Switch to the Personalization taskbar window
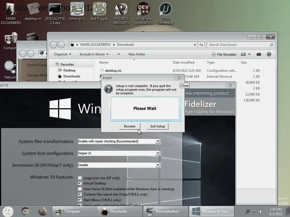Screen dimensions: 290x217 tap(165, 211)
